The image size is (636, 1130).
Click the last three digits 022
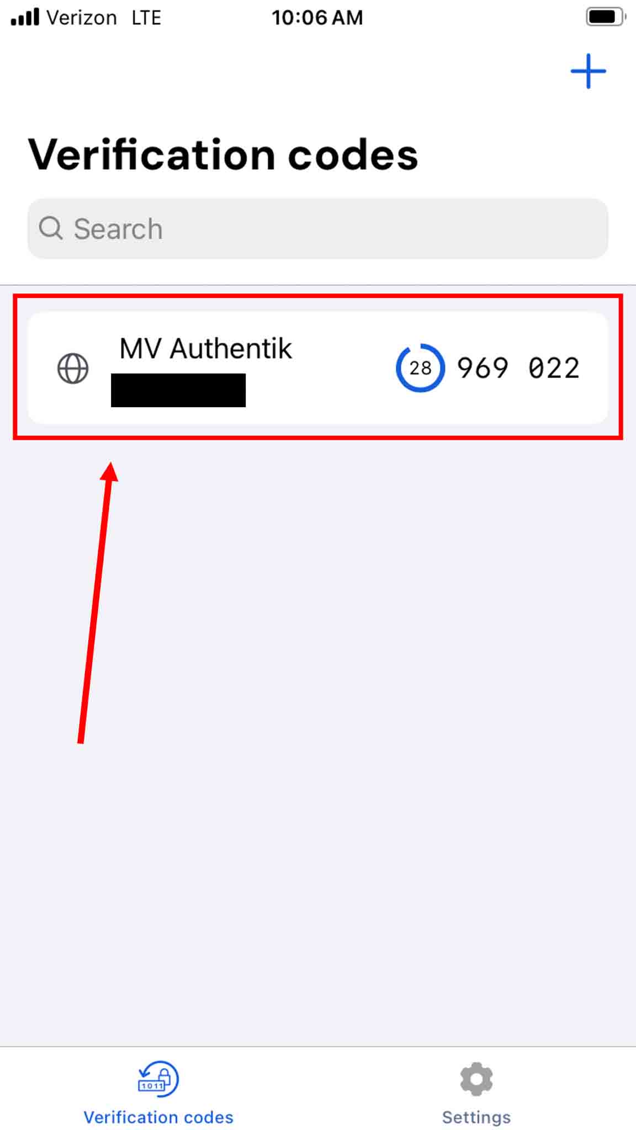click(x=554, y=368)
